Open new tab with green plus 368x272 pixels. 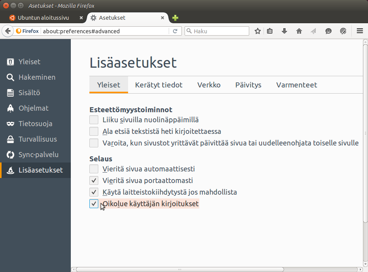click(x=175, y=18)
